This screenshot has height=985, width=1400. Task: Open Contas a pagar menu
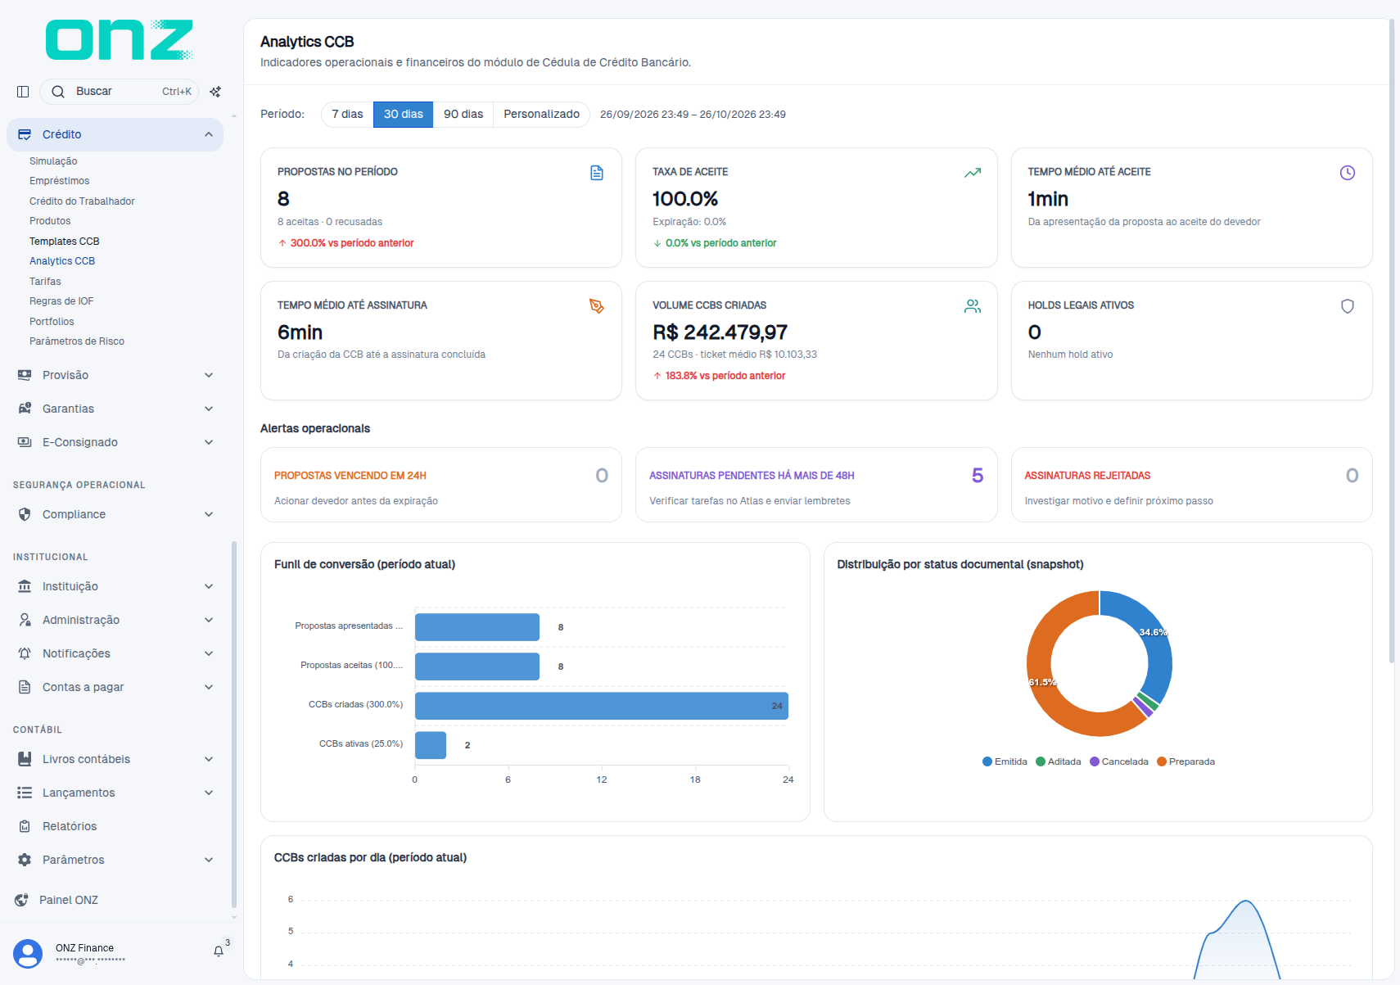(115, 687)
